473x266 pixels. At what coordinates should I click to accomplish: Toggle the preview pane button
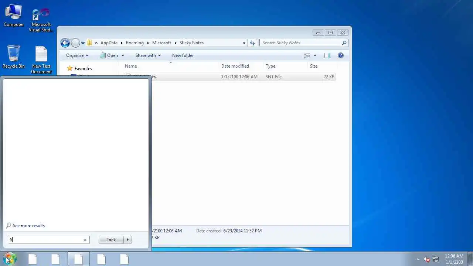click(x=327, y=55)
